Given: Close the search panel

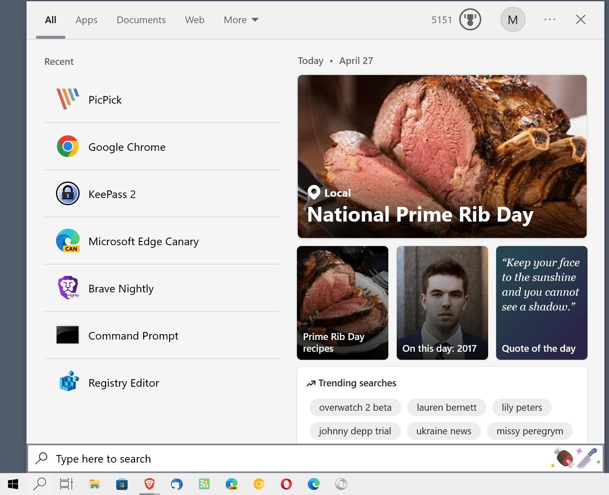Looking at the screenshot, I should pyautogui.click(x=581, y=19).
